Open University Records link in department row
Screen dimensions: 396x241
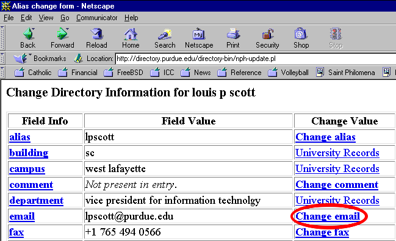point(337,201)
